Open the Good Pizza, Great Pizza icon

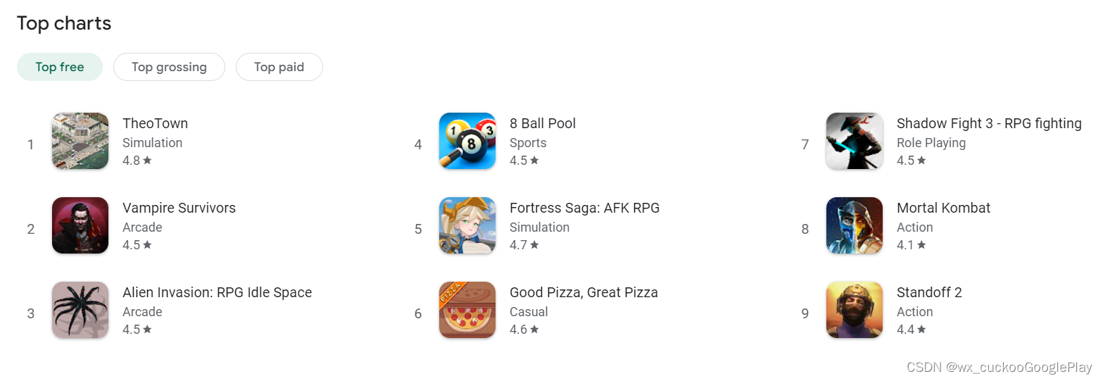[467, 310]
